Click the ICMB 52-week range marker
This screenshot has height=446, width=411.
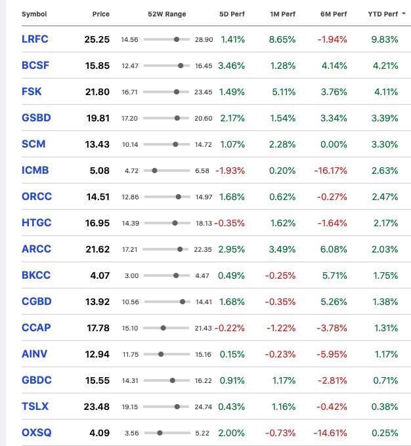[154, 171]
